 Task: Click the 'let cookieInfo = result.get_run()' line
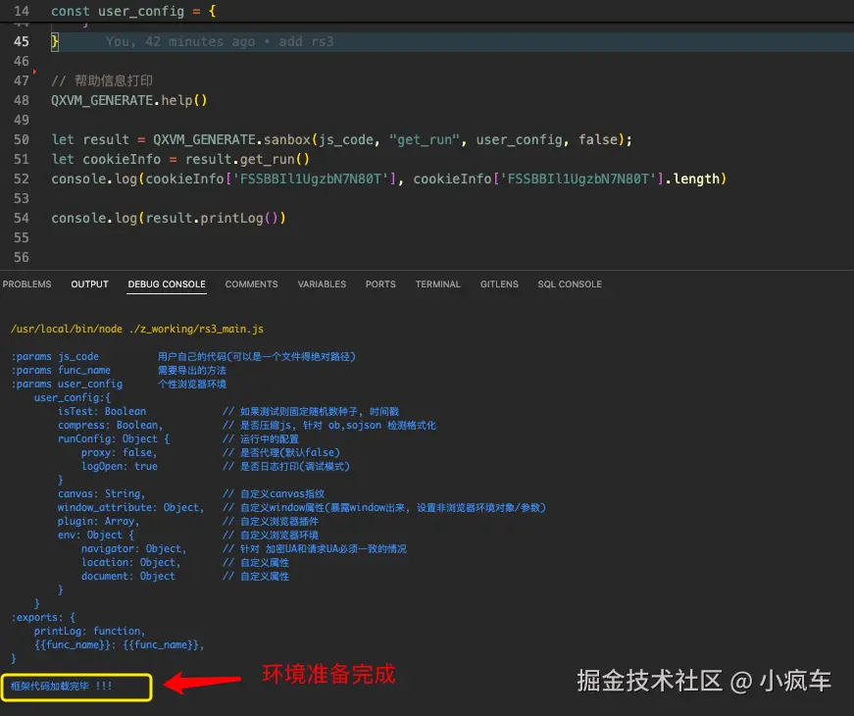click(180, 159)
